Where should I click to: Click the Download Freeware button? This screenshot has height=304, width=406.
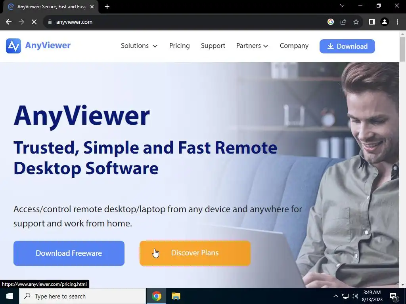tap(69, 253)
